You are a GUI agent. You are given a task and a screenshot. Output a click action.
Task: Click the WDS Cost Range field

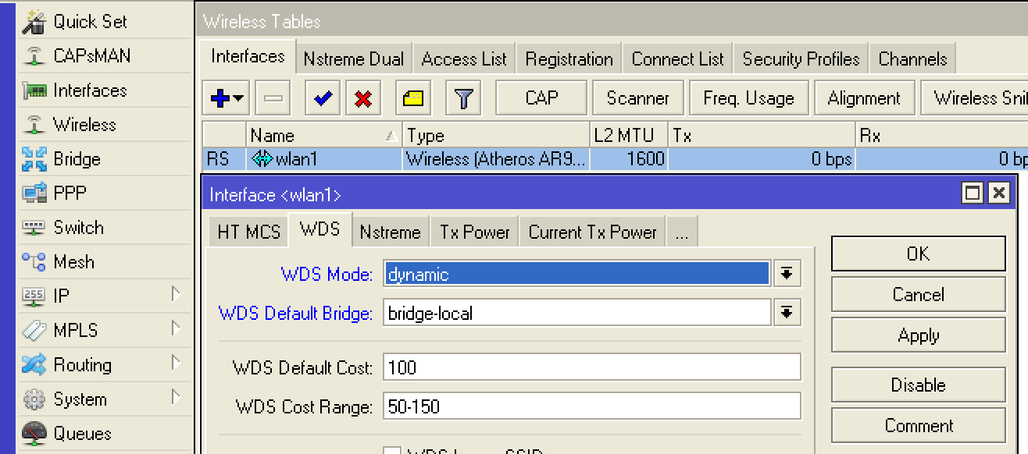click(592, 406)
